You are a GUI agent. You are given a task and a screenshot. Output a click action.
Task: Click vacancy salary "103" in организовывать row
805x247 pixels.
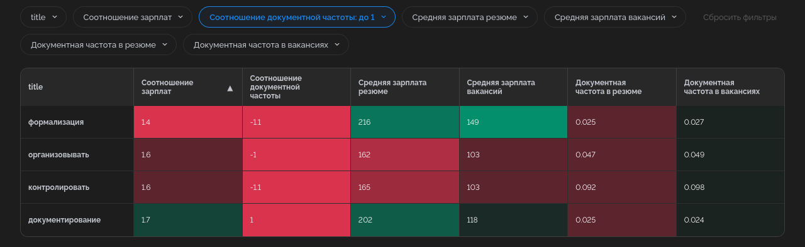(x=514, y=155)
